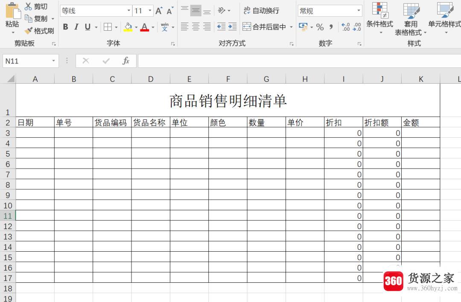Select row 11 header
Screen dimensions: 461x302
[8, 216]
